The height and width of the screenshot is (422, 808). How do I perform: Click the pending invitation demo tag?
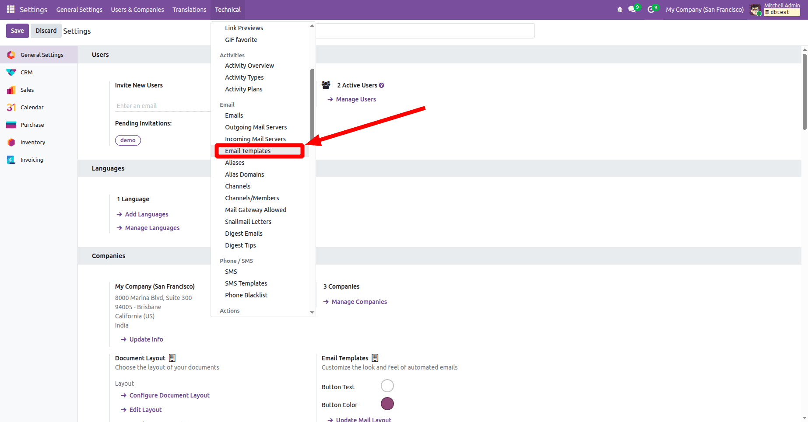tap(128, 140)
